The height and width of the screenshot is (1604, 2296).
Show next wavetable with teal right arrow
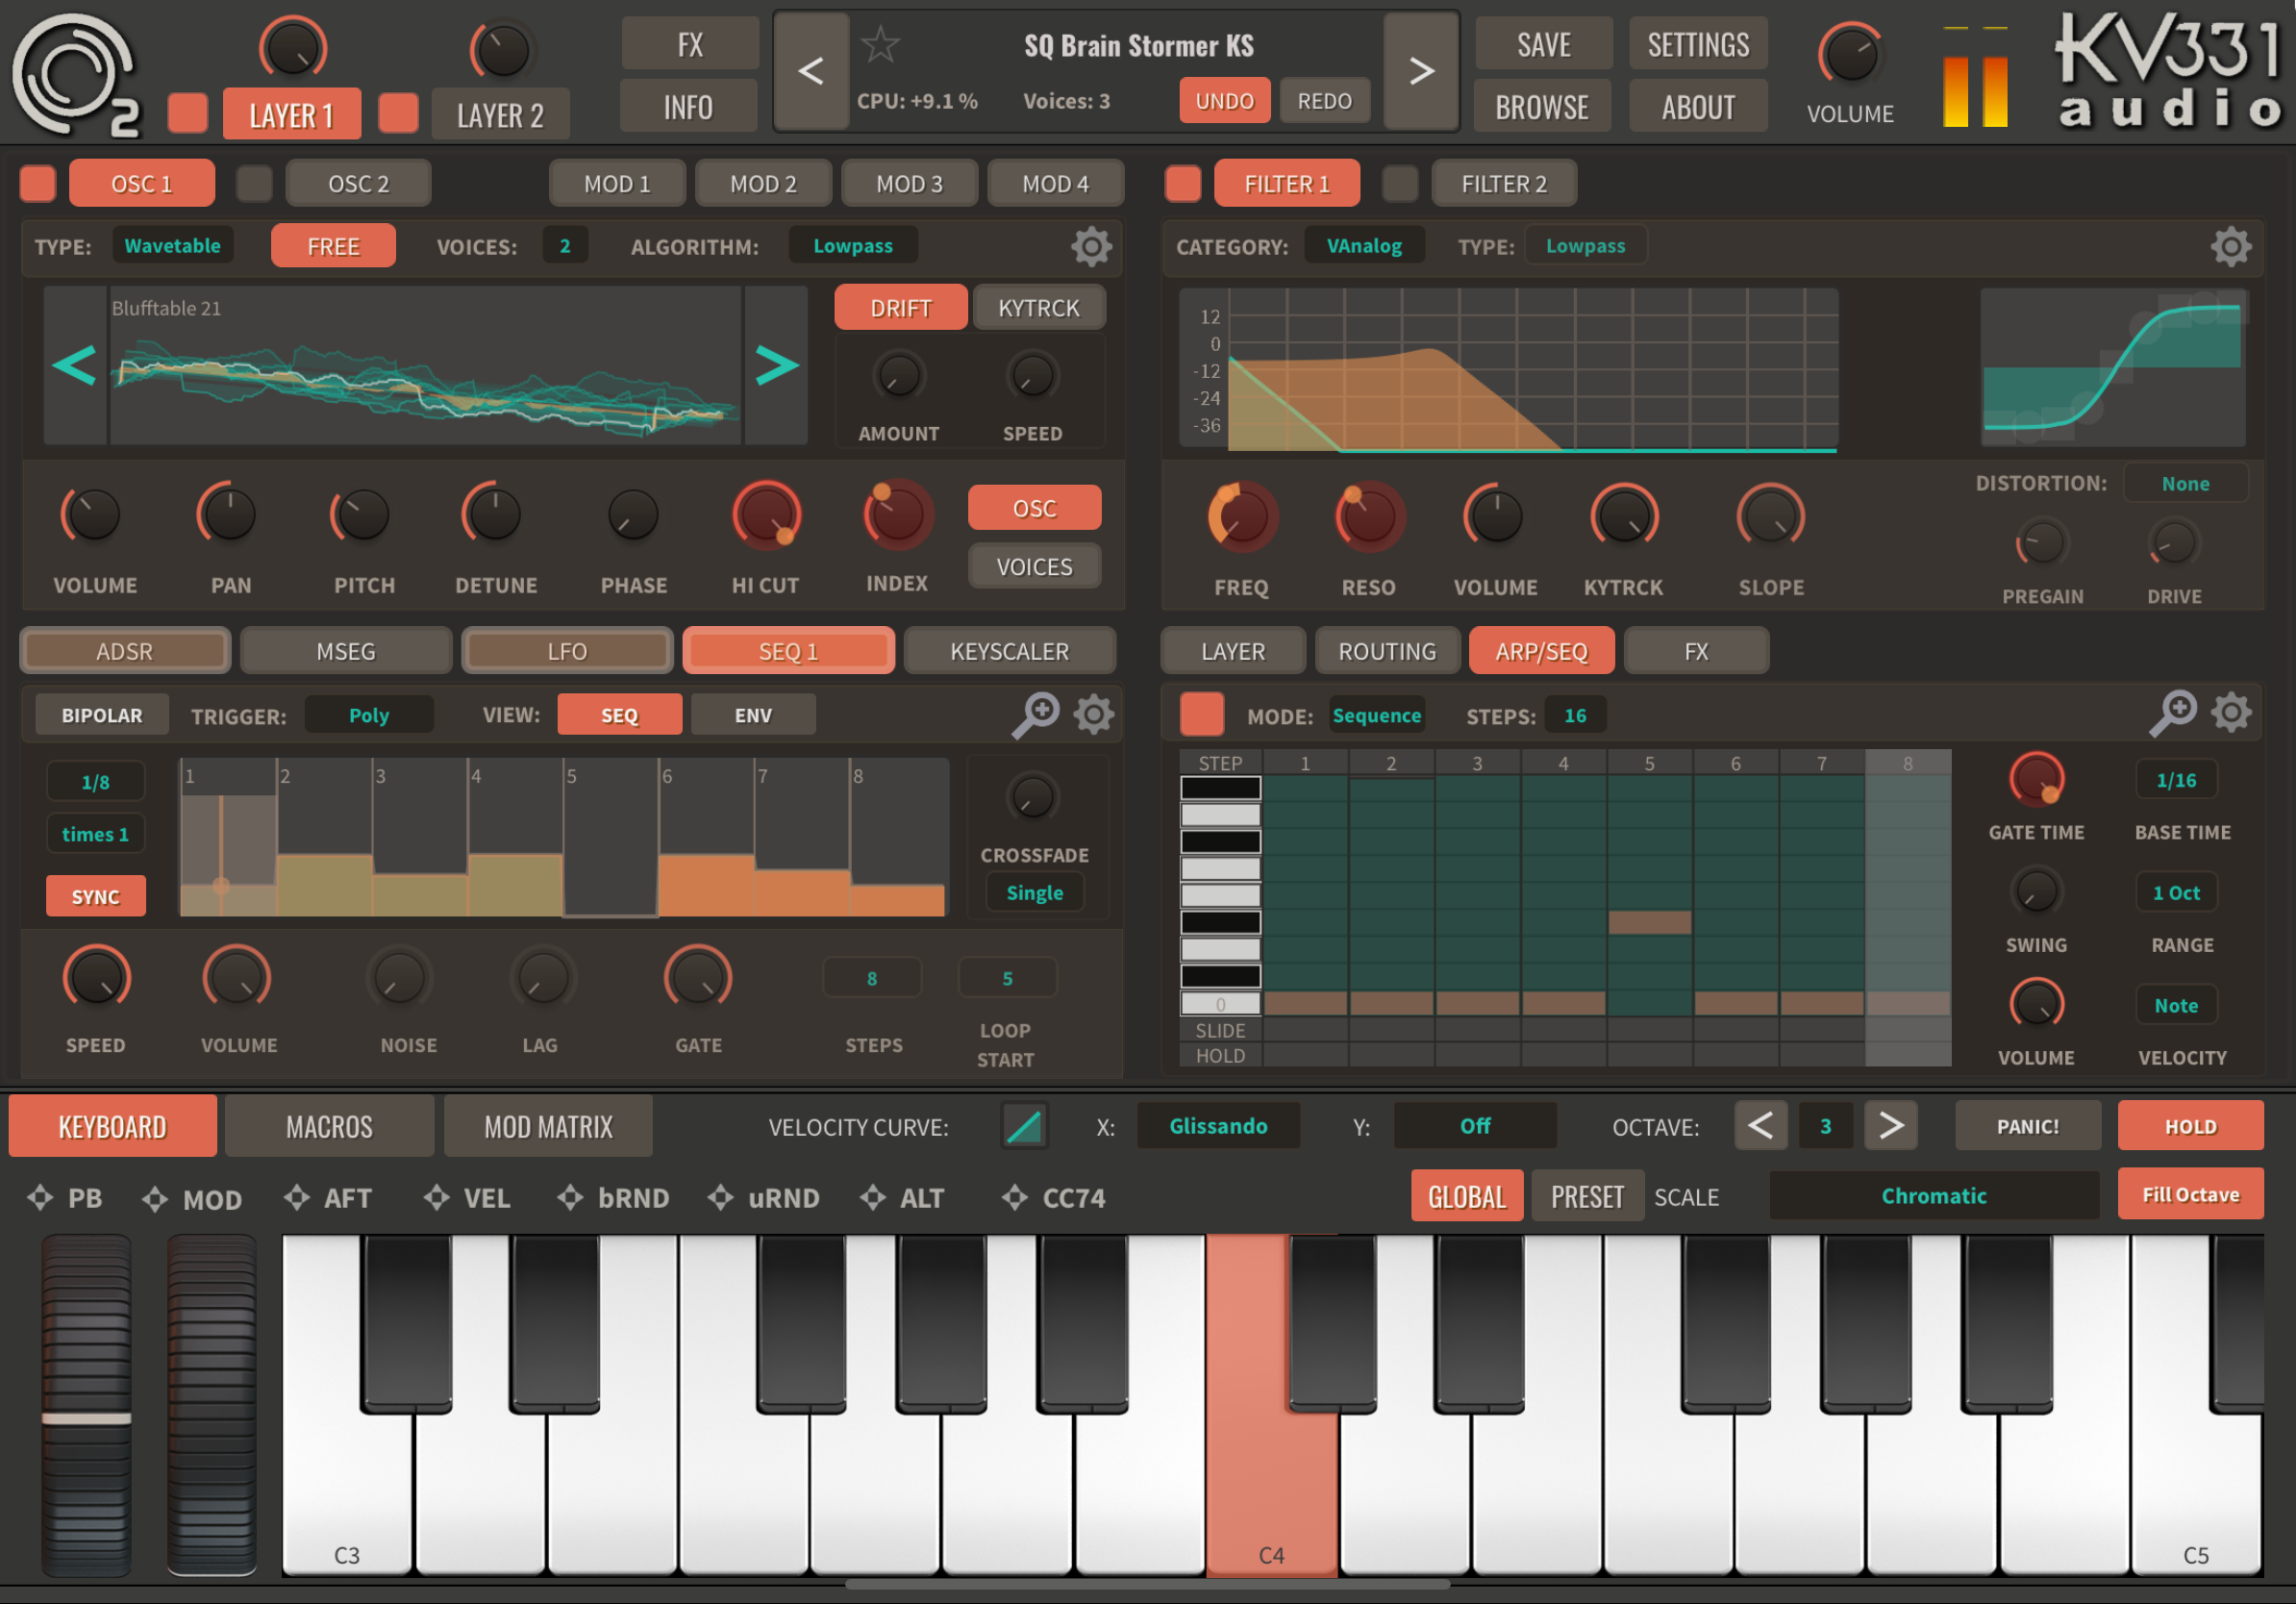point(776,365)
